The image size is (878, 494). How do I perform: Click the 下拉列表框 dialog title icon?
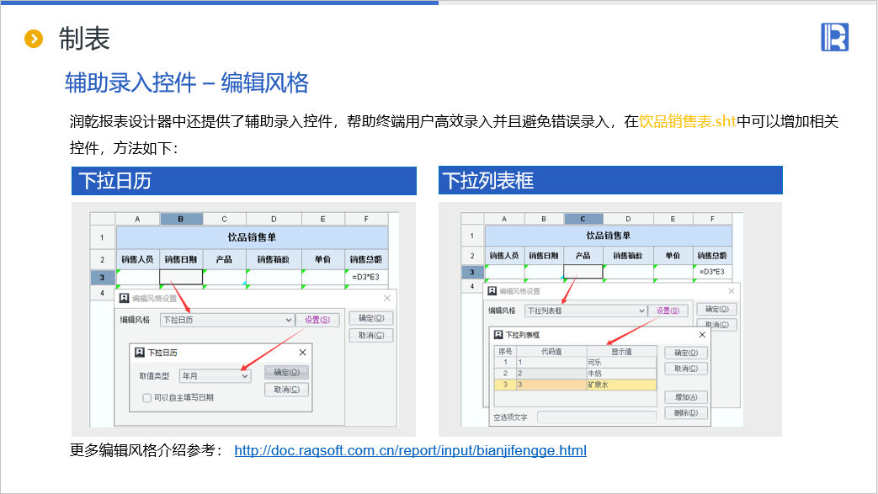pos(498,334)
